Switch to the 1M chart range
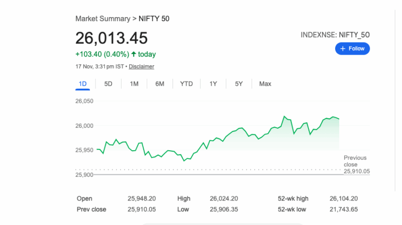The width and height of the screenshot is (402, 225). click(134, 84)
